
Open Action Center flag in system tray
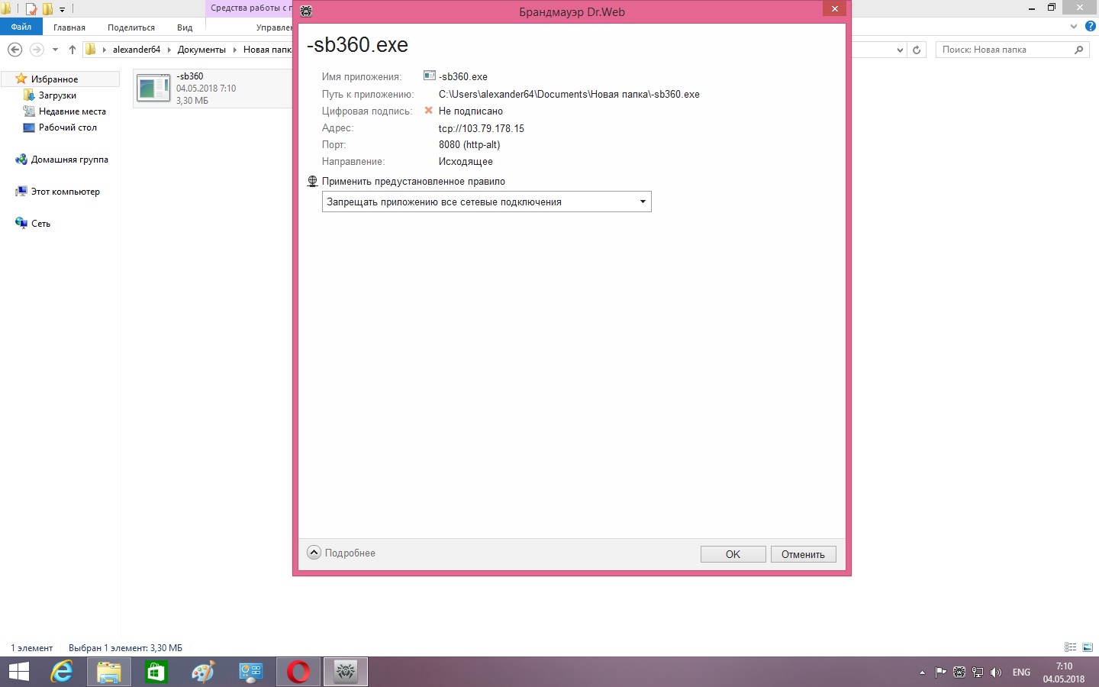point(940,672)
